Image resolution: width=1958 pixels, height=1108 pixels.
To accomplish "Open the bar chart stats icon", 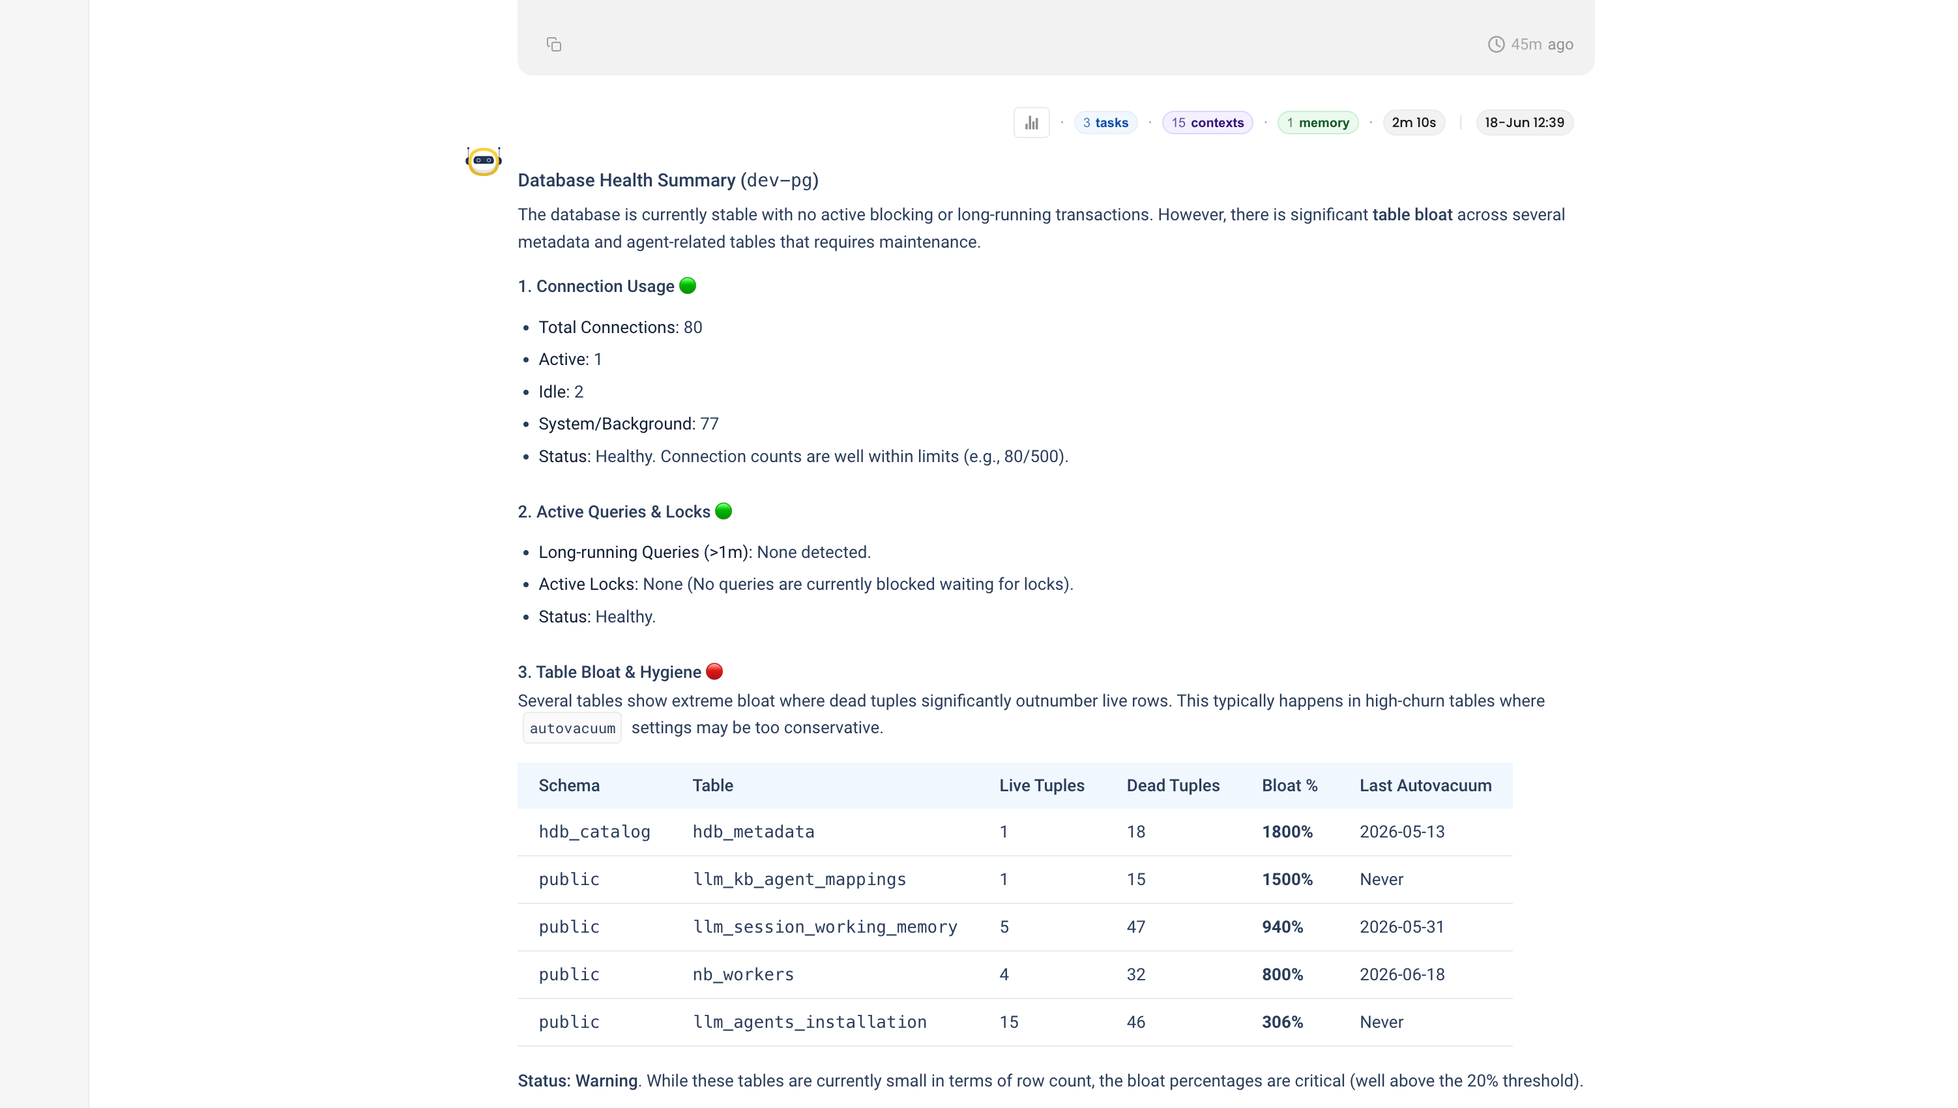I will (1031, 123).
